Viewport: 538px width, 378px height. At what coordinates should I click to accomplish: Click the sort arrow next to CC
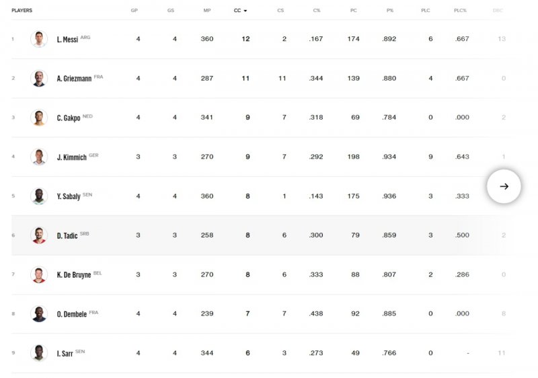tap(245, 11)
